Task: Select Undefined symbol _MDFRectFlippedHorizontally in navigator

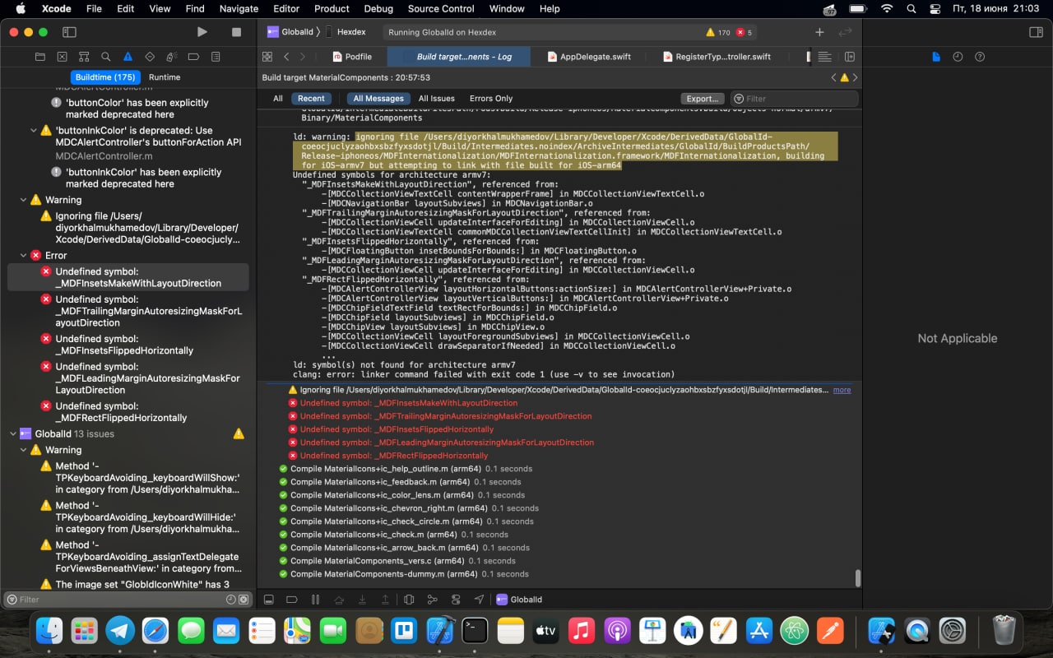Action: pyautogui.click(x=128, y=412)
